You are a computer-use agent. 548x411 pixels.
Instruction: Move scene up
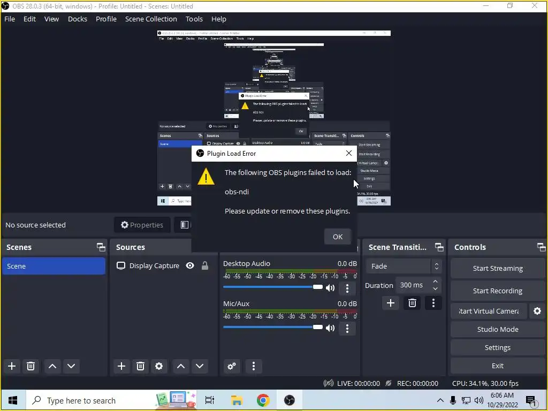[52, 366]
